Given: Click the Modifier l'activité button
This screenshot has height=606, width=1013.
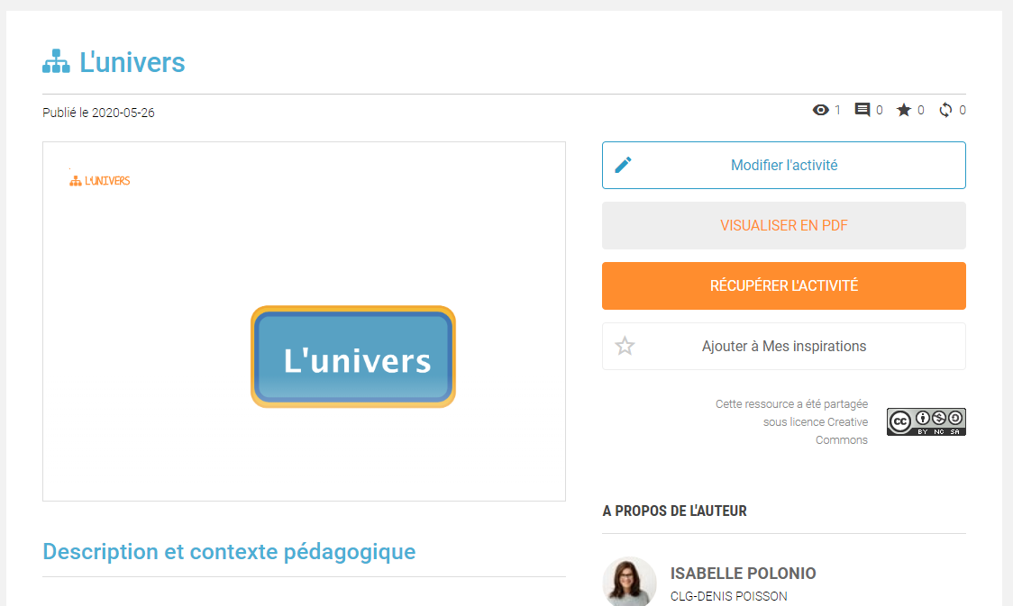Looking at the screenshot, I should (784, 165).
